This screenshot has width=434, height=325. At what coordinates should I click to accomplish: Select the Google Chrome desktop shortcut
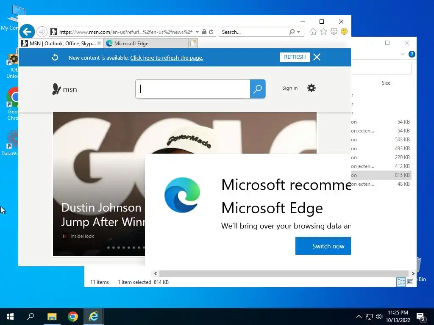pyautogui.click(x=13, y=103)
